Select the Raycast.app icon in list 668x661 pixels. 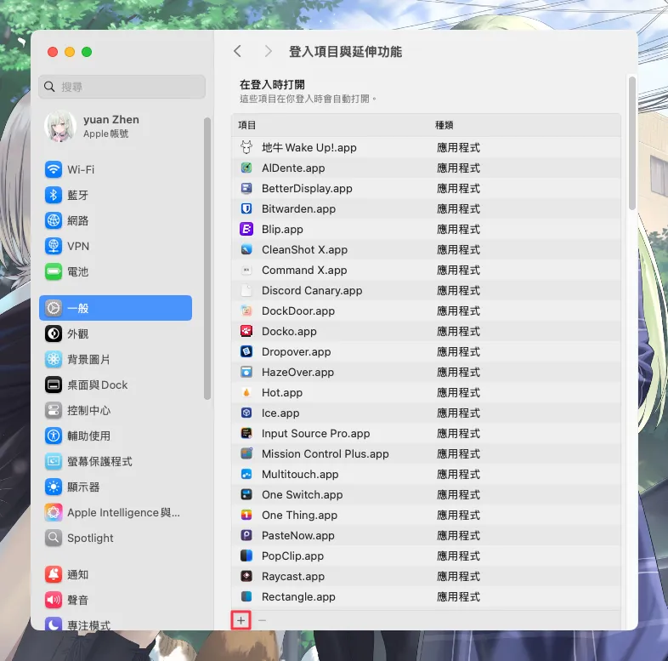click(x=246, y=576)
